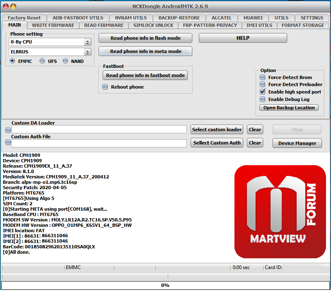Switch to the WRITE FIRMWARE tab
Viewport: 331px width, 291px height.
pyautogui.click(x=53, y=25)
